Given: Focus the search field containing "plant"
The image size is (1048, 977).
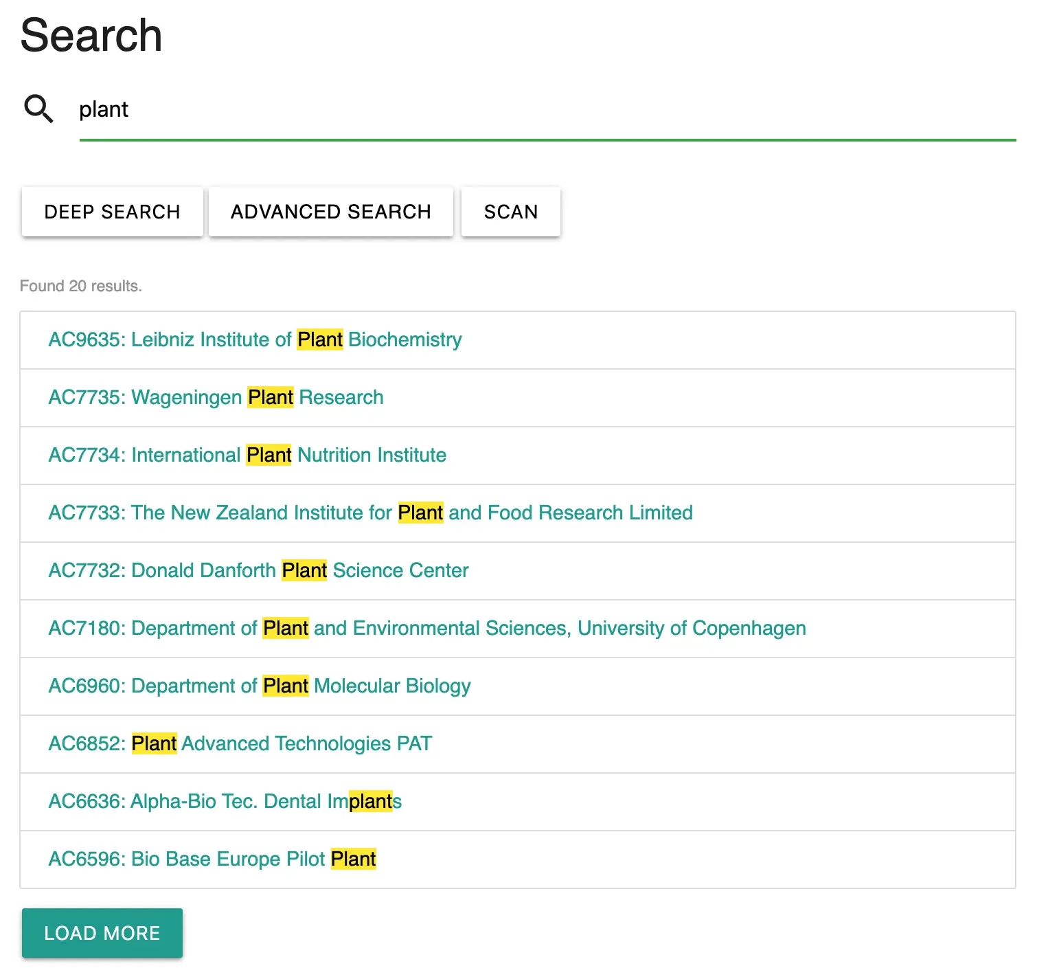Looking at the screenshot, I should (x=547, y=110).
